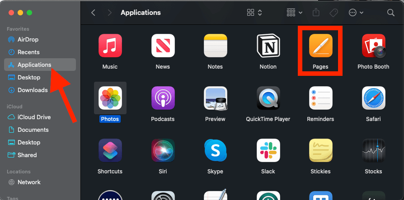The height and width of the screenshot is (200, 404).
Task: Open the icon view switcher
Action: (x=254, y=13)
